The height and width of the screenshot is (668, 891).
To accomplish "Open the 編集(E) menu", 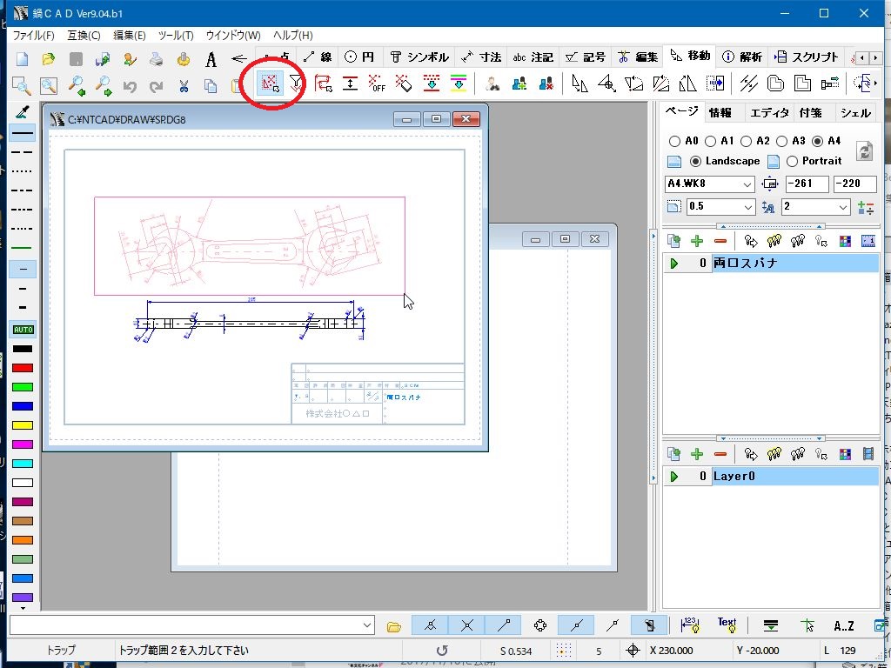I will (130, 35).
